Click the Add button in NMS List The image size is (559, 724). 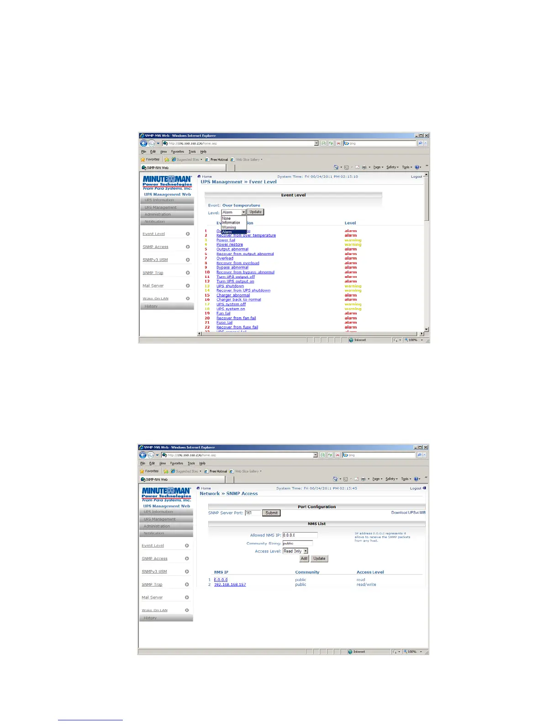point(304,559)
